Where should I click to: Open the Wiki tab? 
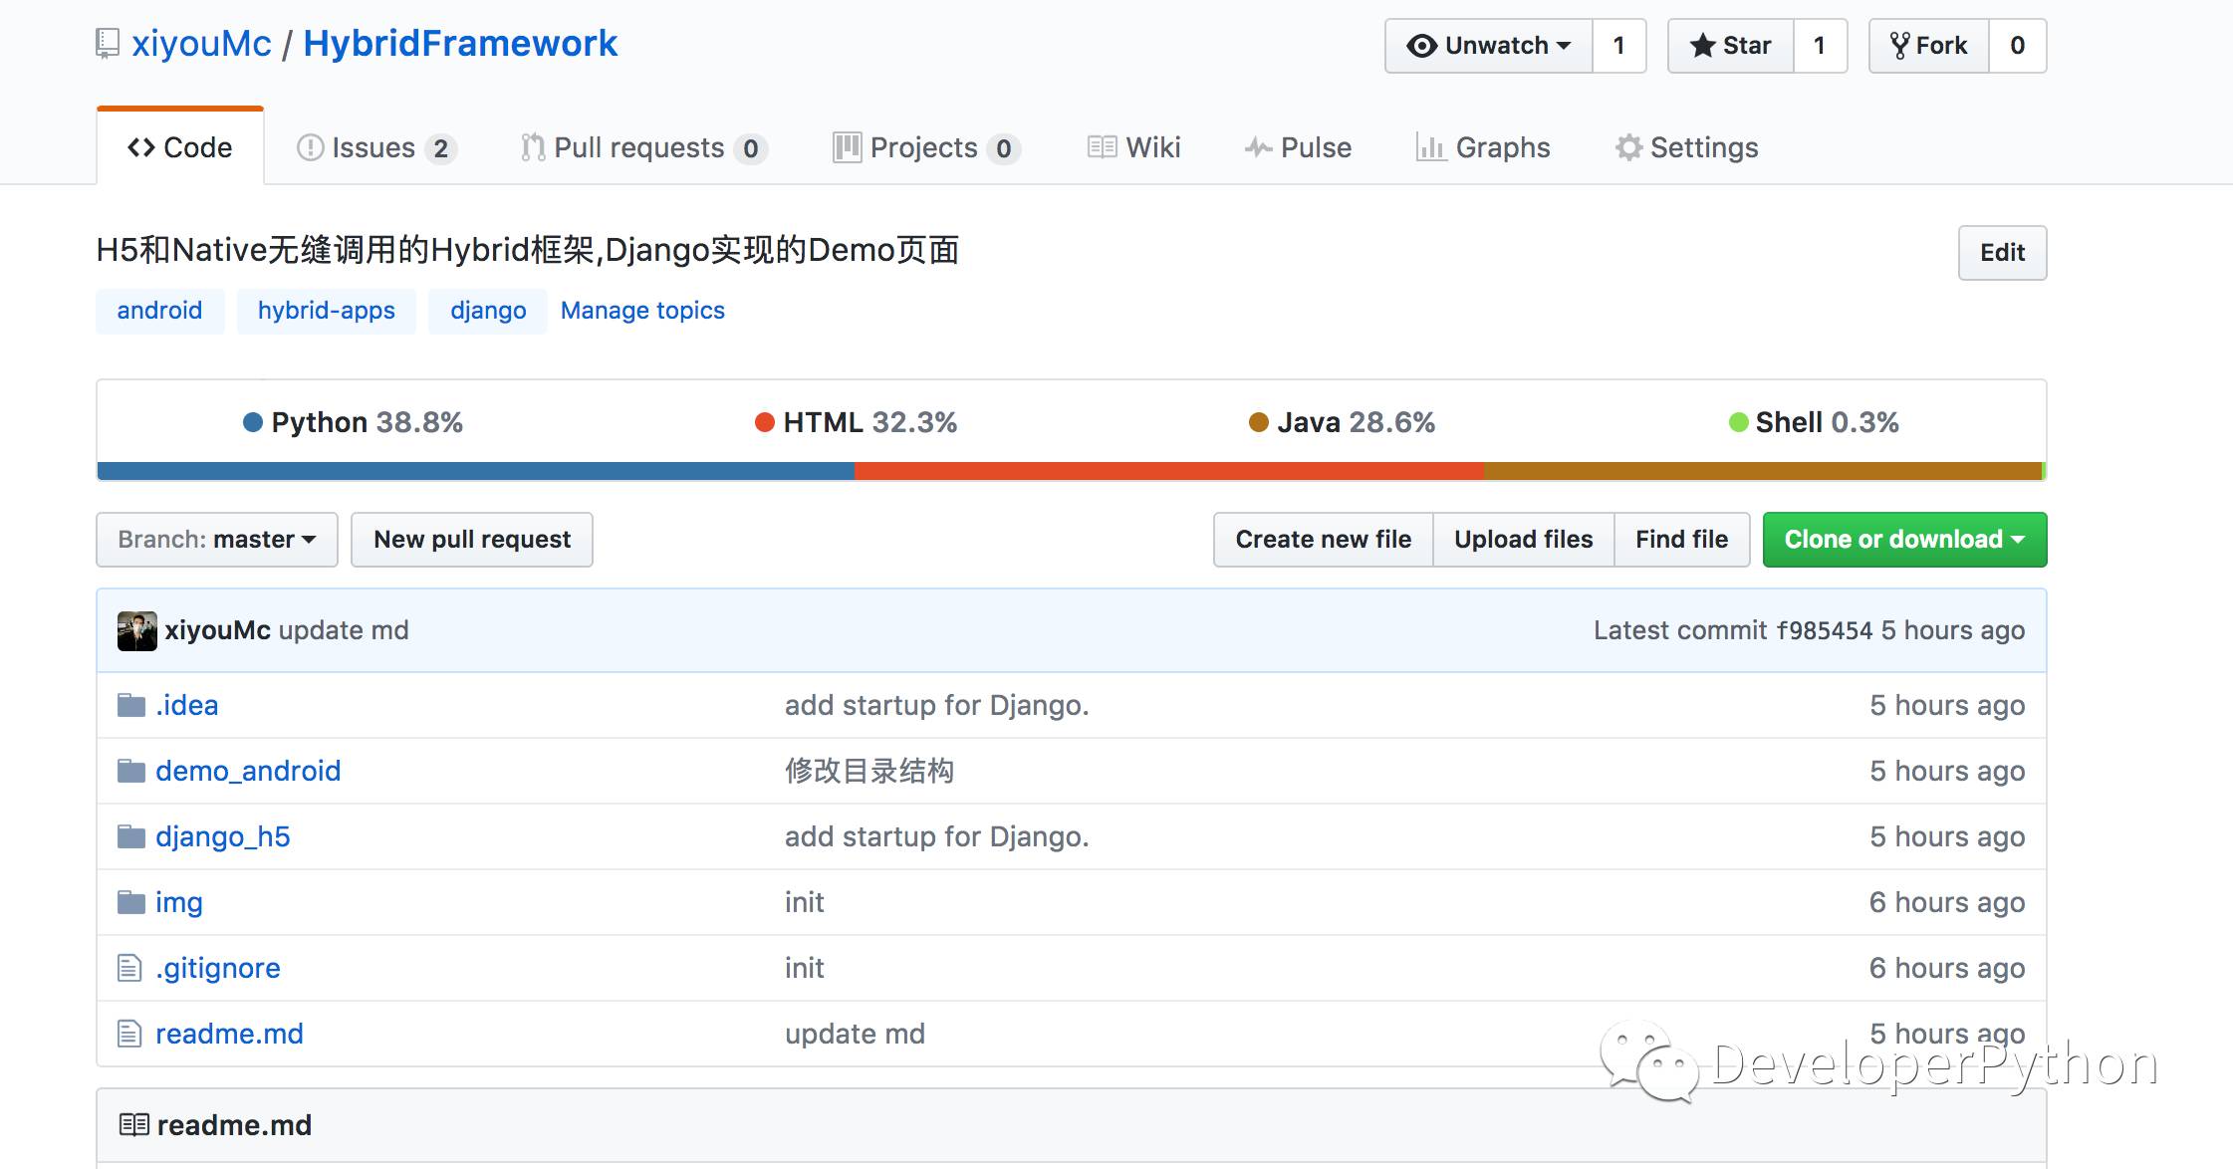point(1133,147)
